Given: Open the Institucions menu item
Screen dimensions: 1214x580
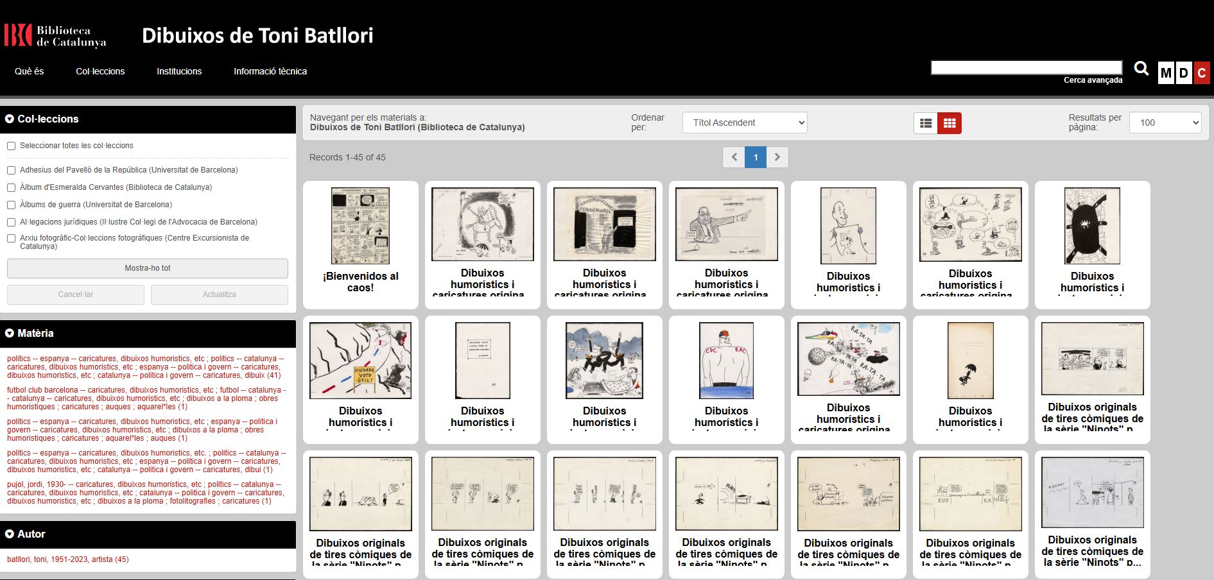Looking at the screenshot, I should [179, 71].
